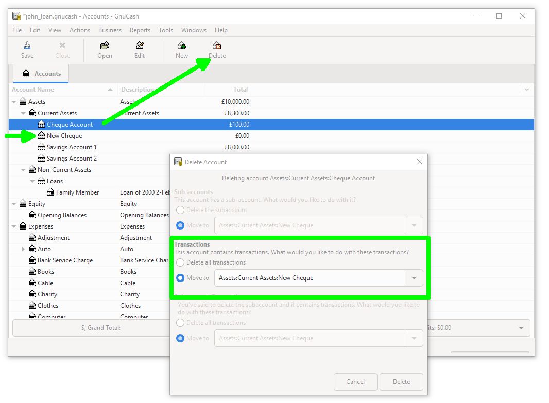Click the Close toolbar icon

(62, 45)
